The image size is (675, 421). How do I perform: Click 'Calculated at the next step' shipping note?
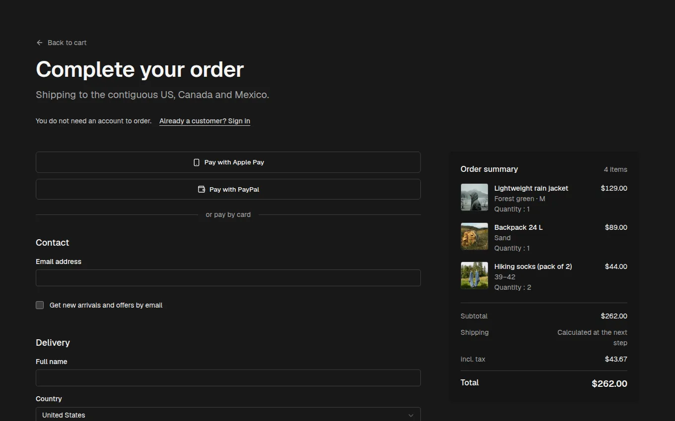click(x=592, y=337)
